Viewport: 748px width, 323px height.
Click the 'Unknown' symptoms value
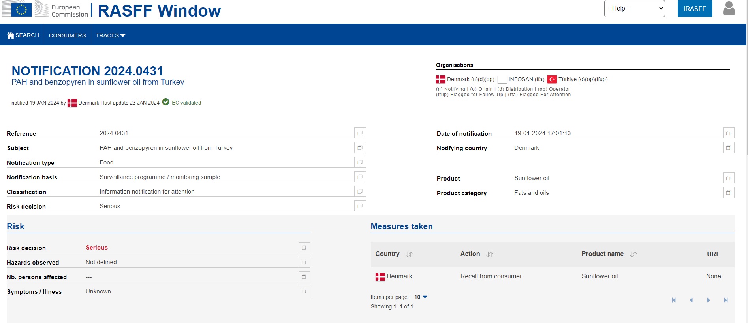[x=98, y=291]
